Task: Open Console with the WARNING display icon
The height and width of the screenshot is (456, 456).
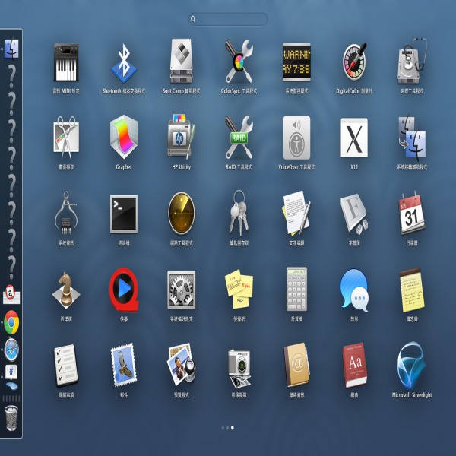Action: pyautogui.click(x=296, y=62)
